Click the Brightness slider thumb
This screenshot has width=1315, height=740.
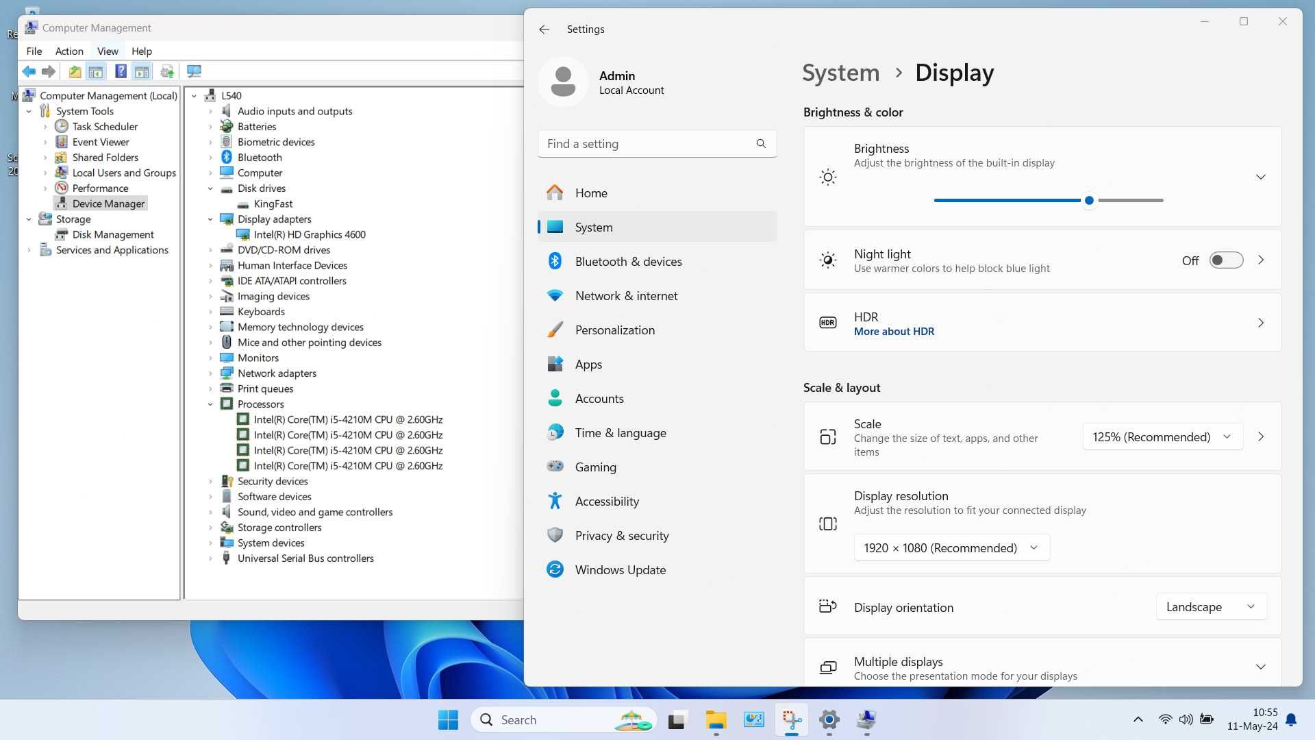click(1089, 200)
